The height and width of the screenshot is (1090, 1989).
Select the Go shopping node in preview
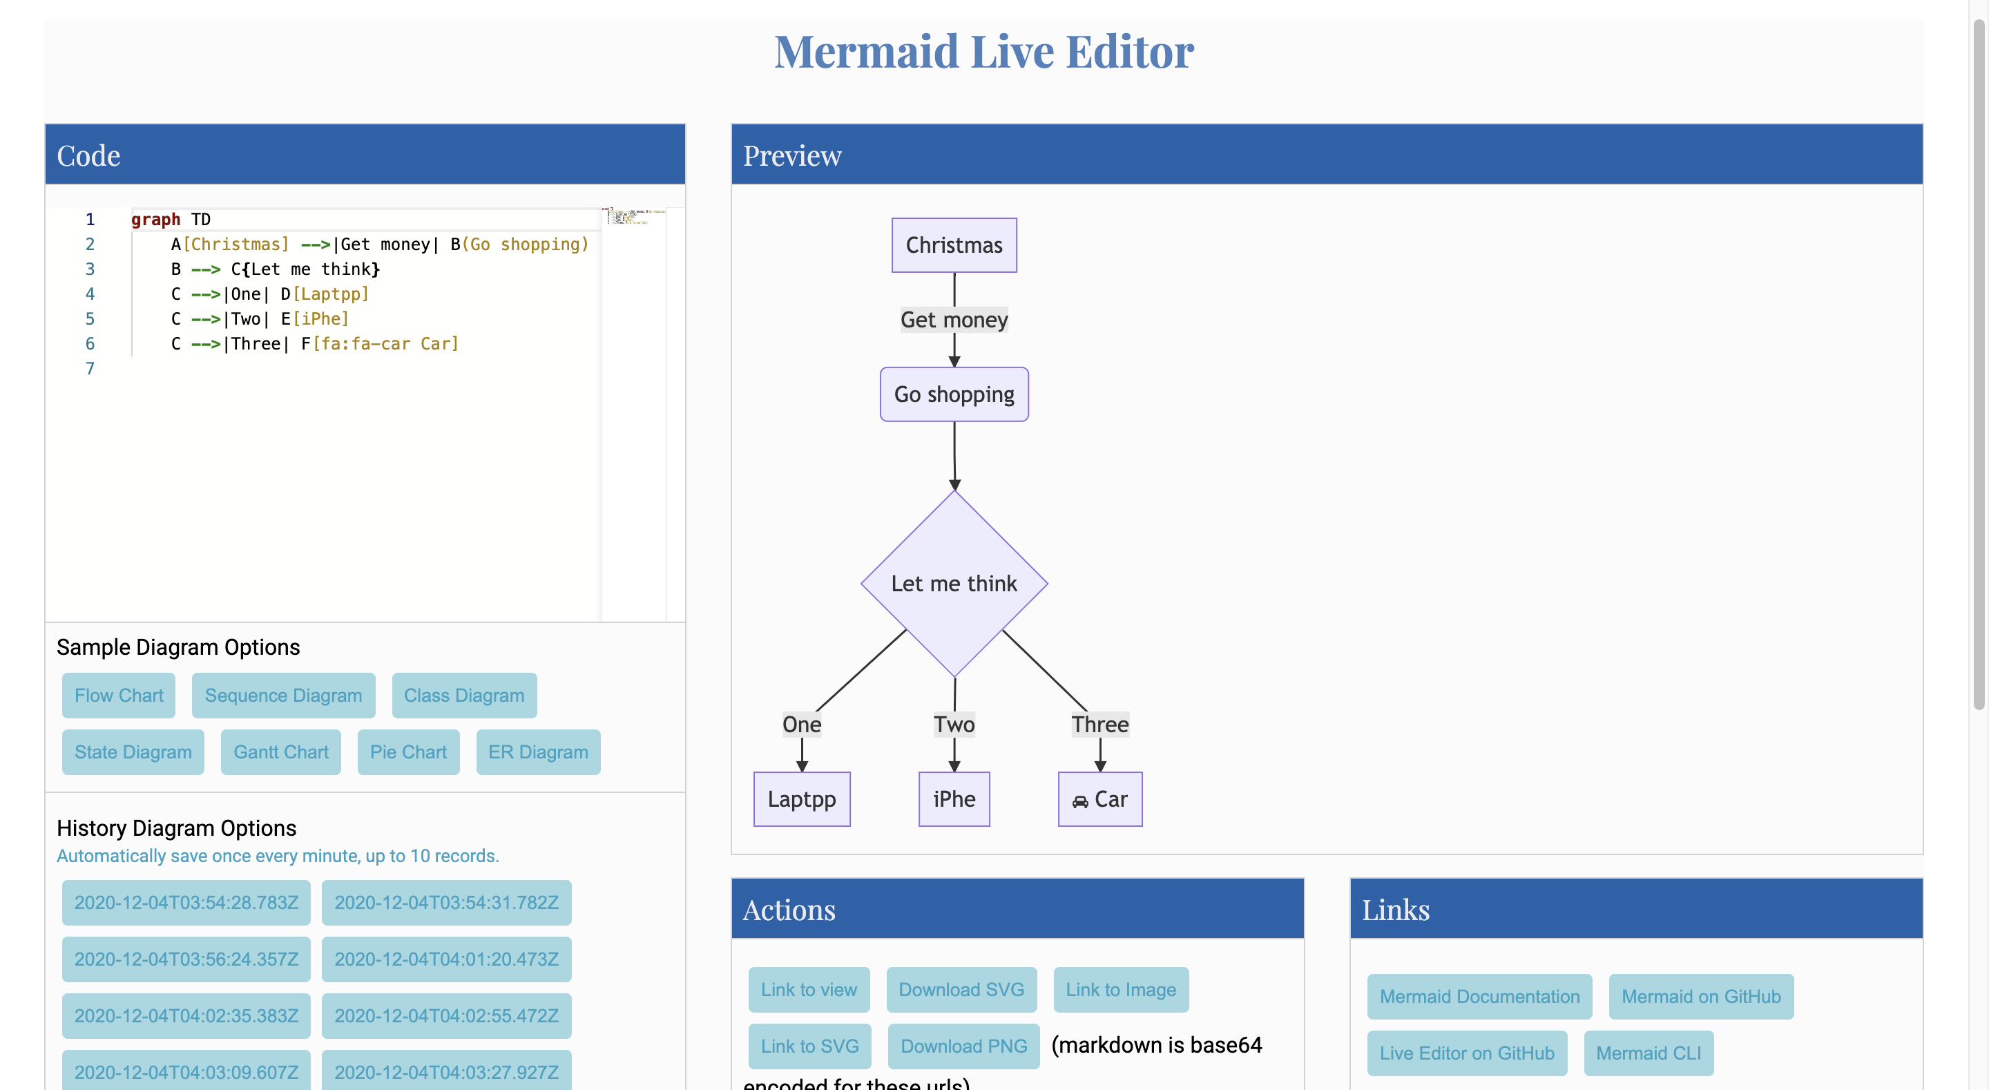pos(954,394)
